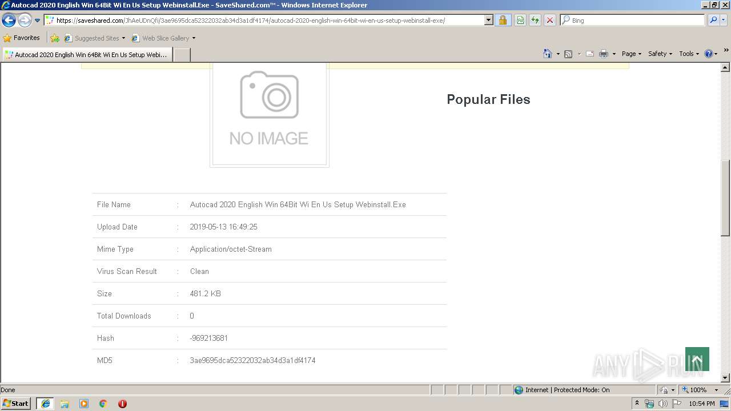This screenshot has width=731, height=411.
Task: Toggle Compatibility View torn-page icon
Action: coord(520,21)
